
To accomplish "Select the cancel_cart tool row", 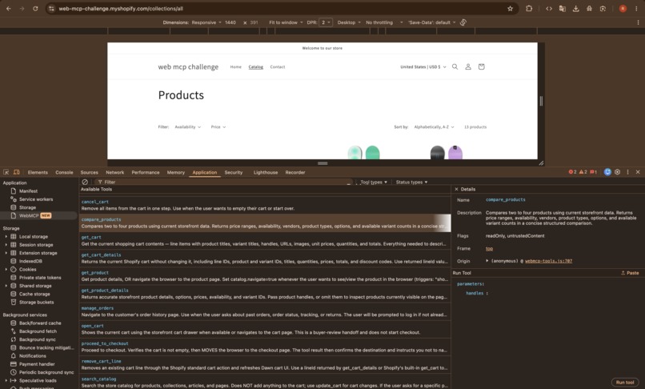I will (266, 205).
